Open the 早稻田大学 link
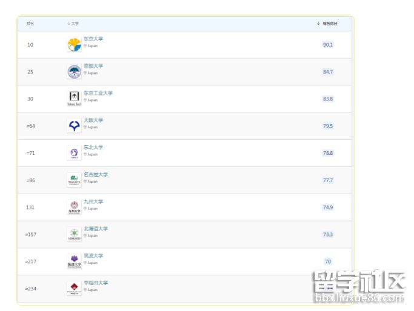Screen dimensions: 414x311 click(x=96, y=283)
